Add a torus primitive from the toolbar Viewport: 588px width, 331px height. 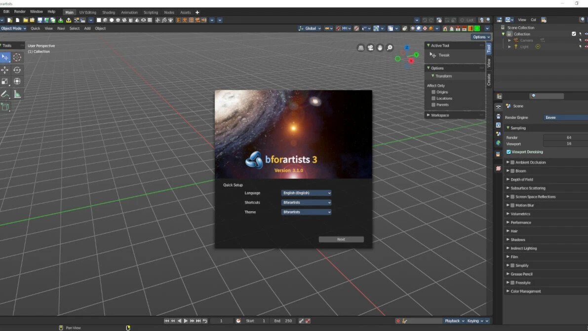click(x=143, y=20)
